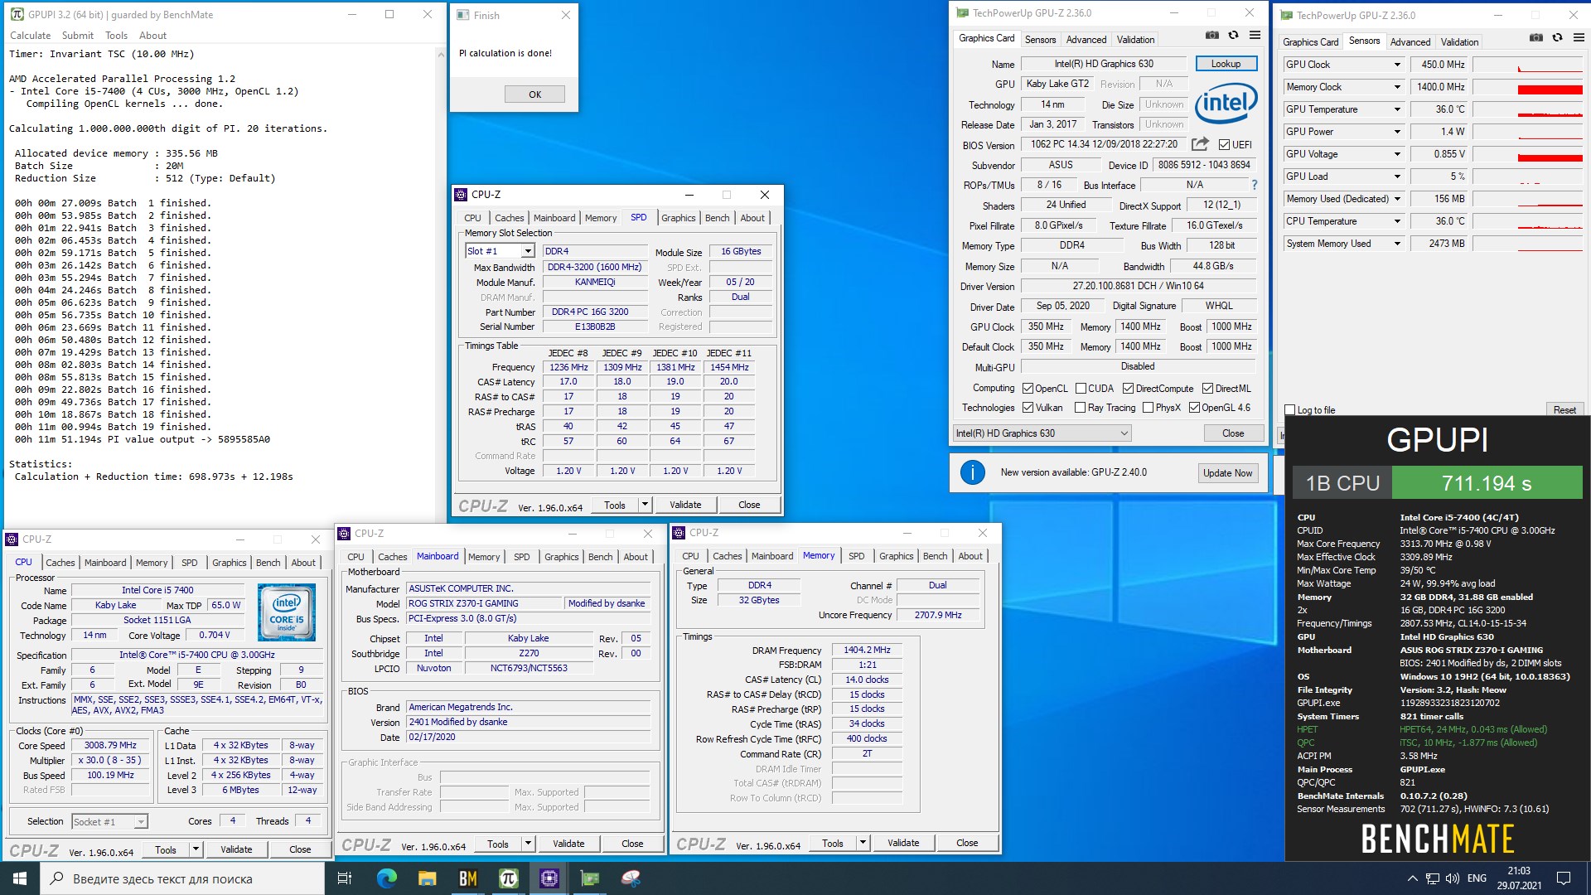This screenshot has width=1591, height=895.
Task: Open BenchMate from the taskbar
Action: click(x=467, y=878)
